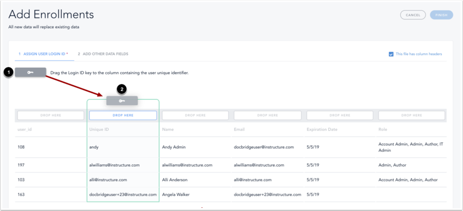The height and width of the screenshot is (211, 463).
Task: Select user_id cell 197
Action: pyautogui.click(x=21, y=165)
